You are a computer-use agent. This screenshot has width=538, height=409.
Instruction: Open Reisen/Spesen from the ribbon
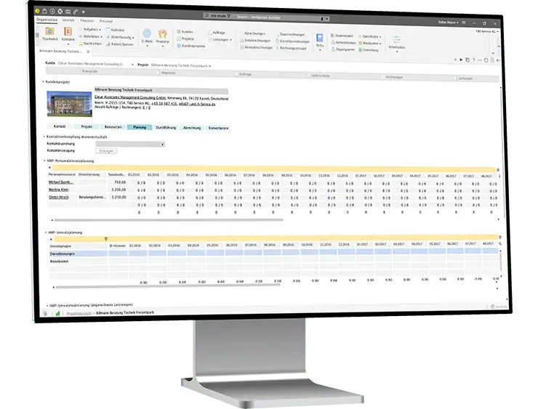(x=120, y=44)
